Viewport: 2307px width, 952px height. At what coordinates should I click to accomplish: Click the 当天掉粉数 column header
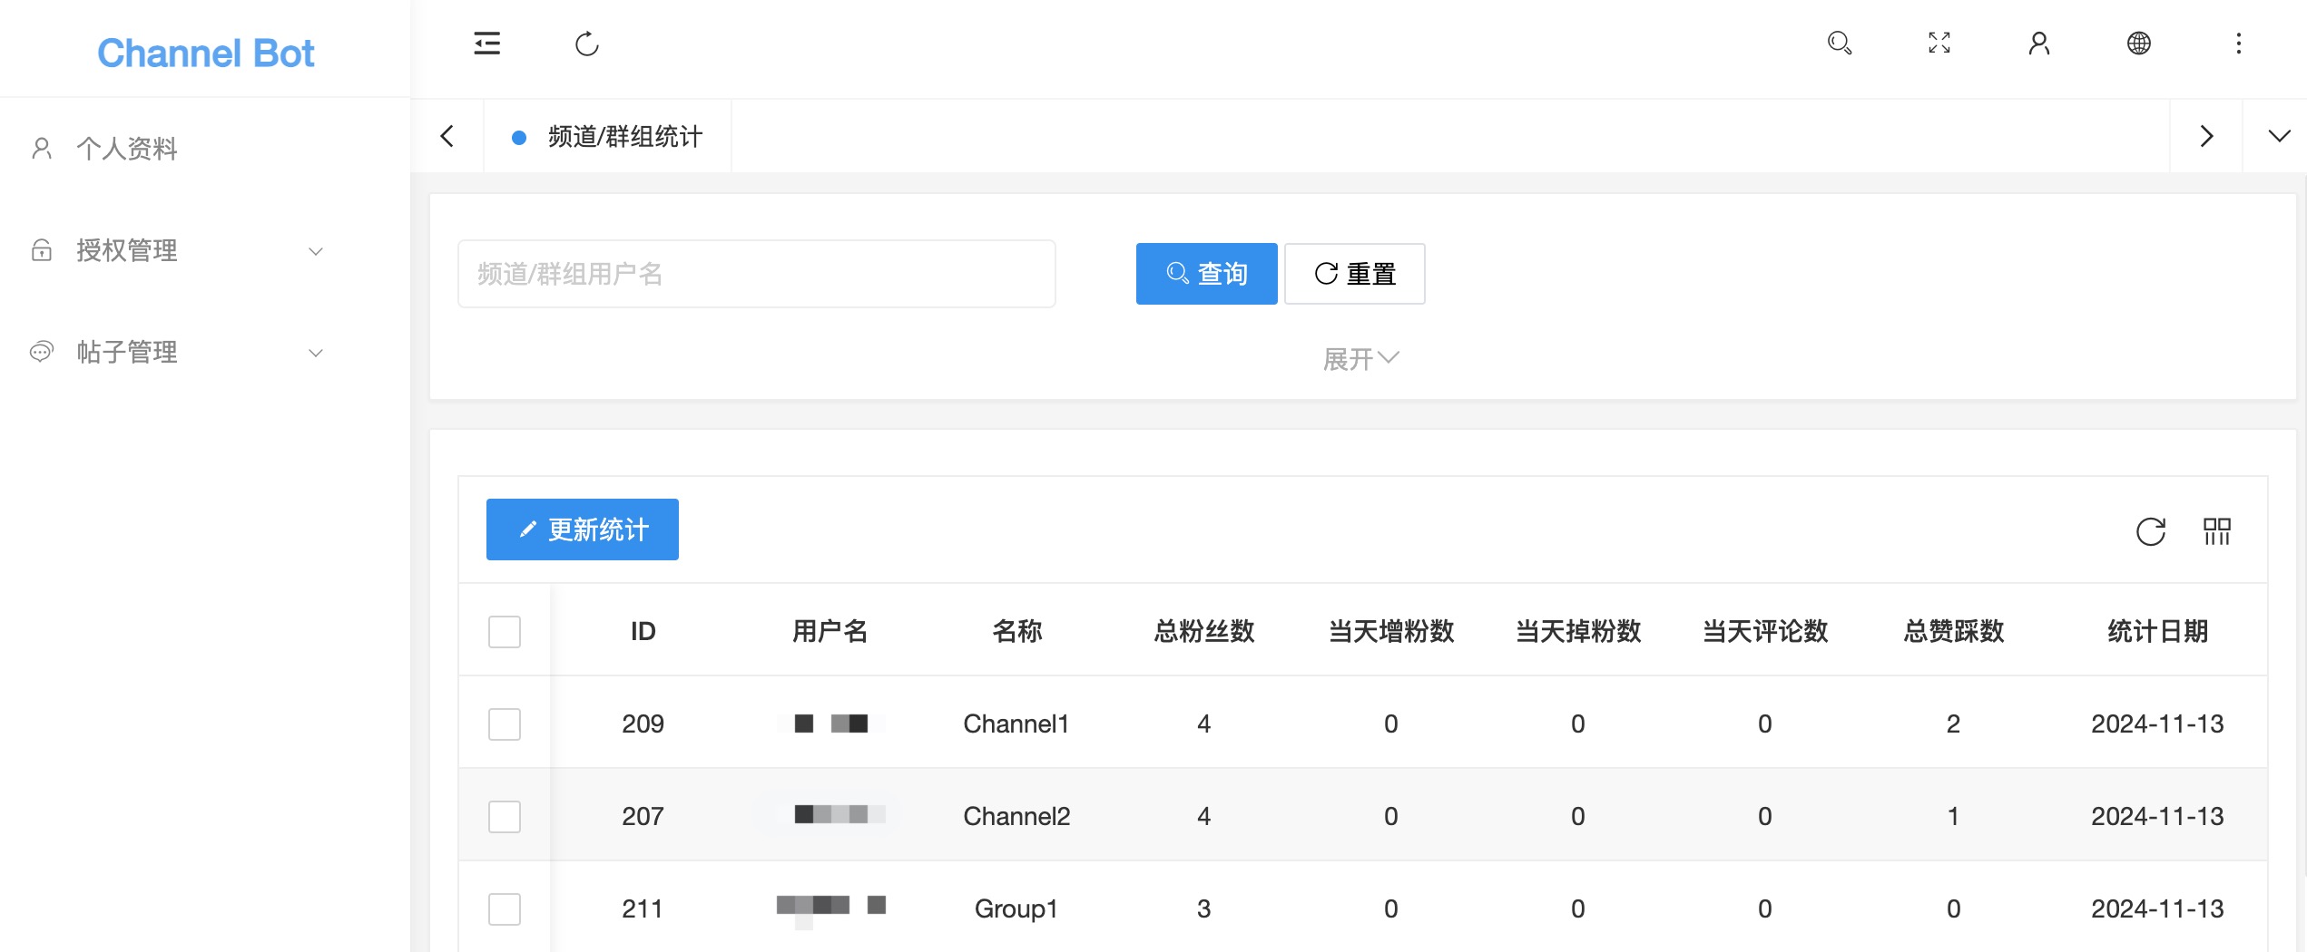coord(1578,631)
